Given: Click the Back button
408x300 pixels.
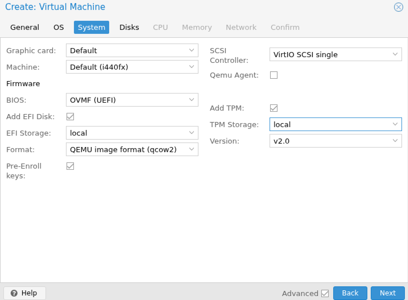Looking at the screenshot, I should (x=350, y=293).
